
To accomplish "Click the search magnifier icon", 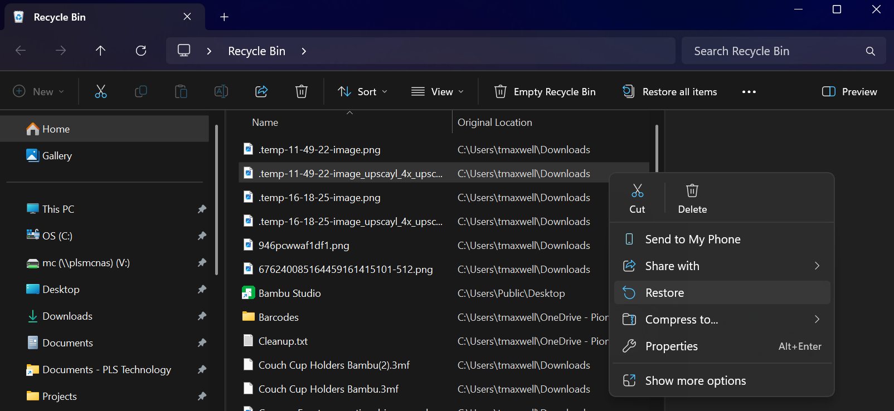I will point(870,51).
